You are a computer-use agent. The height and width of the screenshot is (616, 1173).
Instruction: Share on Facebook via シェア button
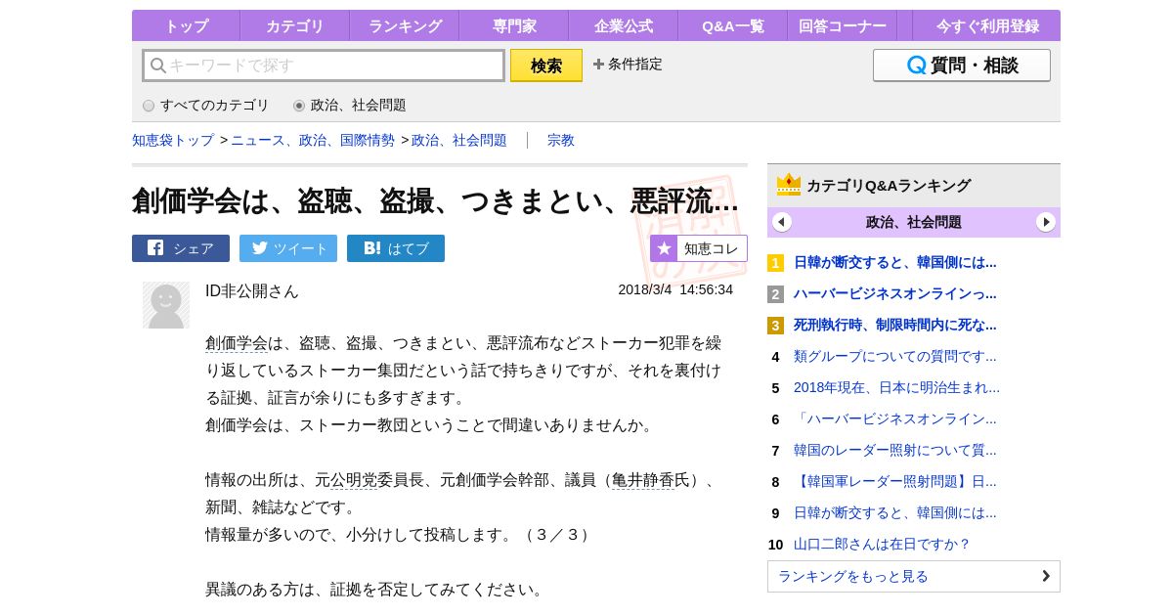tap(181, 248)
